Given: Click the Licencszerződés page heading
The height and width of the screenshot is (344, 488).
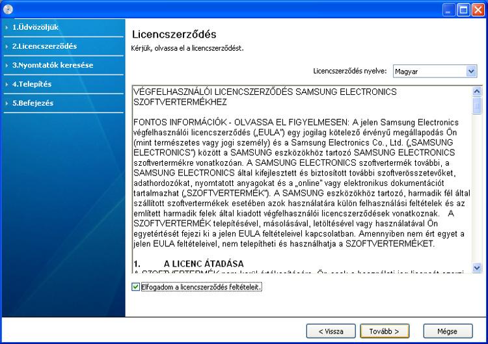Looking at the screenshot, I should (174, 34).
